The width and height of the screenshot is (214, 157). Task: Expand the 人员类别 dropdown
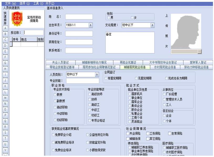coord(97,75)
